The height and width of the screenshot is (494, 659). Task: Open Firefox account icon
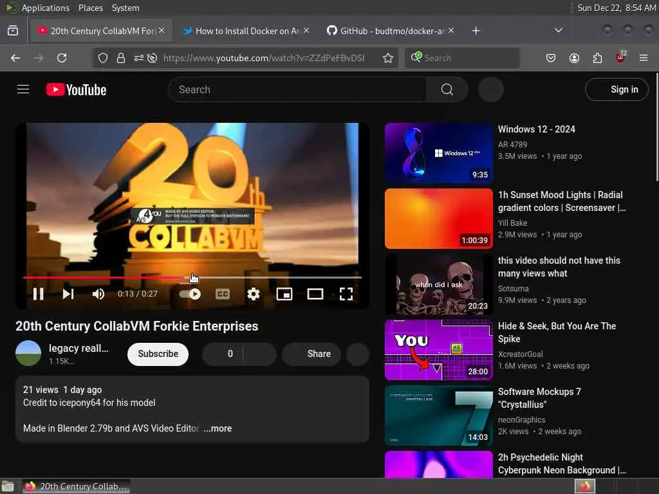click(x=574, y=58)
